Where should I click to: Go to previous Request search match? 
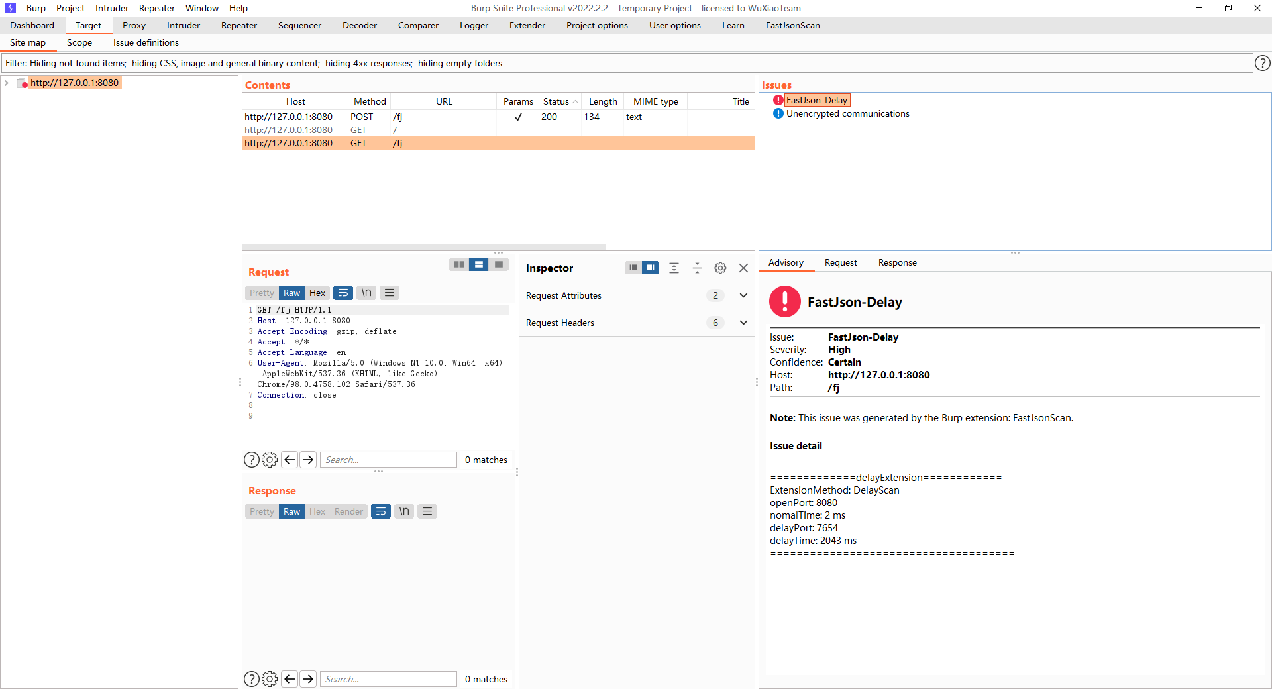click(290, 460)
